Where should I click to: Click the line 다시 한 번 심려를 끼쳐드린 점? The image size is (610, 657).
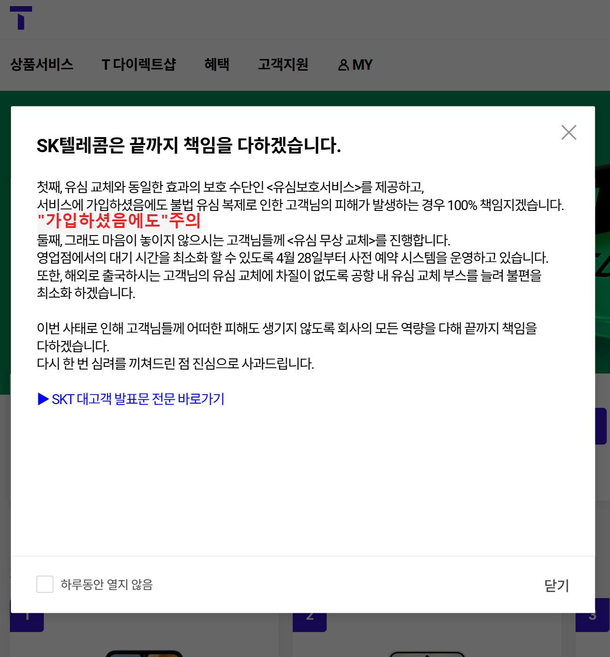point(175,364)
